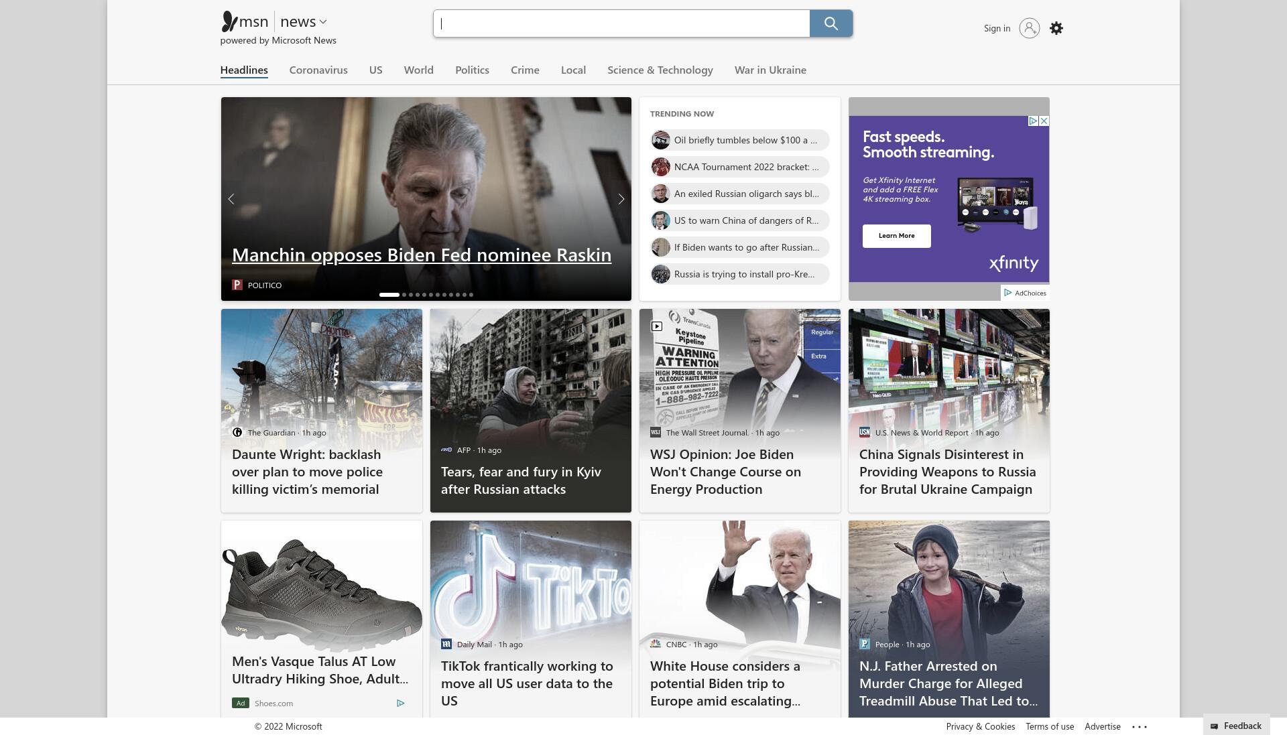The image size is (1287, 735).
Task: Click the Shoes.com advertiser label
Action: coord(273,704)
